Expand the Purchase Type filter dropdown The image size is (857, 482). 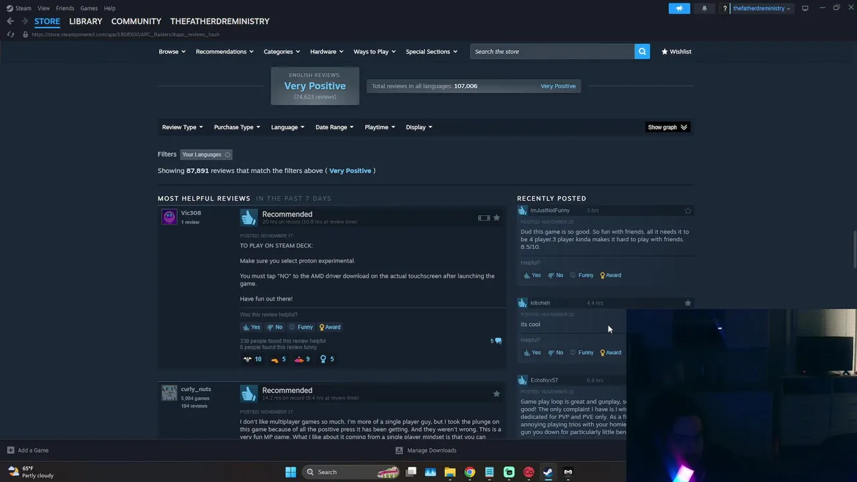(x=237, y=127)
